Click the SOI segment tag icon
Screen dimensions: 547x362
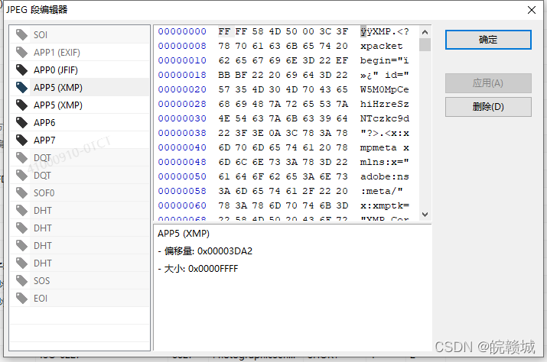click(21, 34)
